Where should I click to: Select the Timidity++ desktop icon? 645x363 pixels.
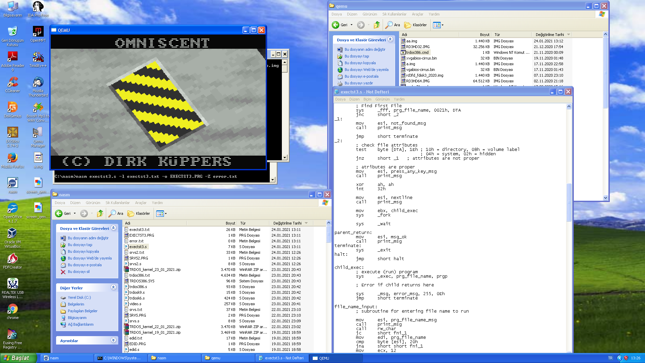click(38, 59)
